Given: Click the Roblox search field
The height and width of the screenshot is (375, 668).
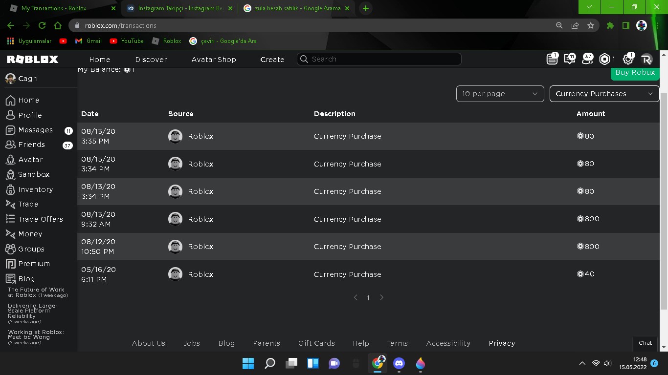Looking at the screenshot, I should point(379,59).
